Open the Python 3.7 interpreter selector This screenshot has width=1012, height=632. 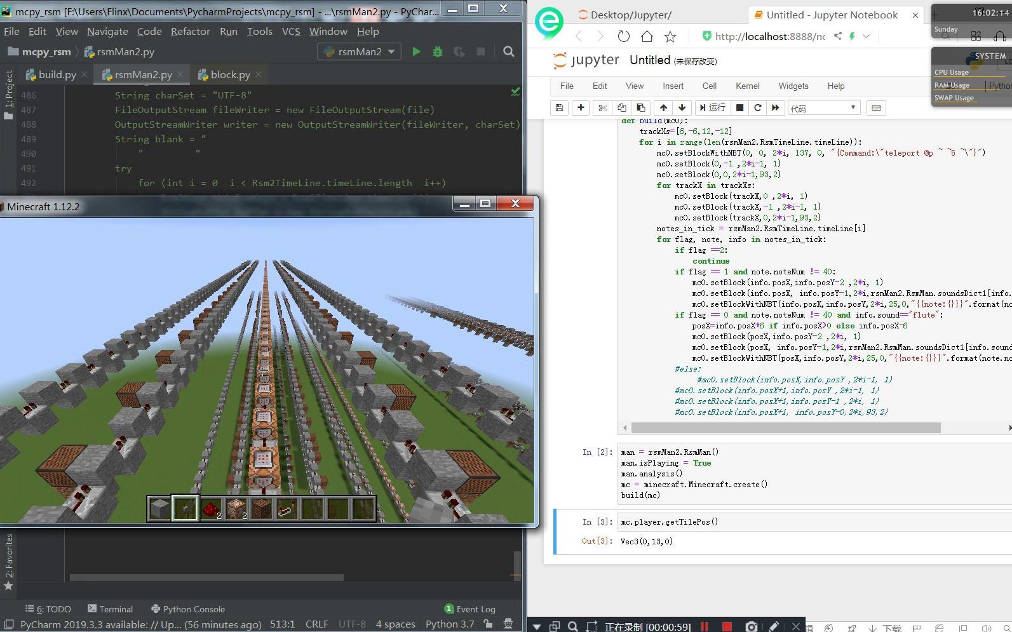[x=450, y=624]
